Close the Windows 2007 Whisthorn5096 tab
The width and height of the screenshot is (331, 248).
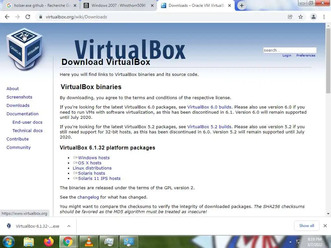click(x=152, y=6)
